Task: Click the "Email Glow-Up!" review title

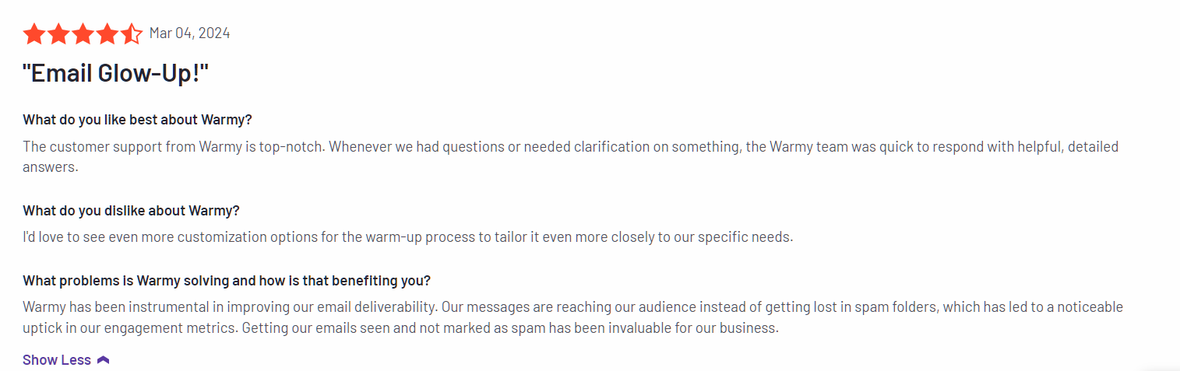Action: [x=116, y=74]
